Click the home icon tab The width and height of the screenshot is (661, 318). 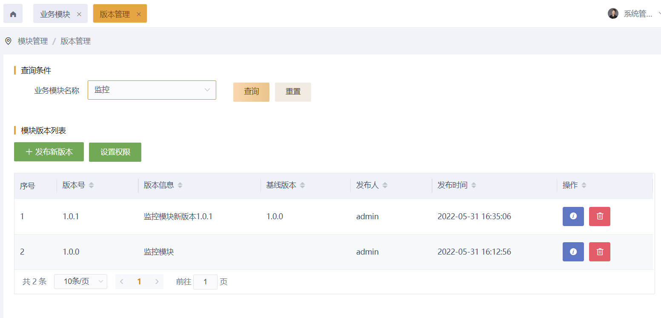pyautogui.click(x=13, y=14)
